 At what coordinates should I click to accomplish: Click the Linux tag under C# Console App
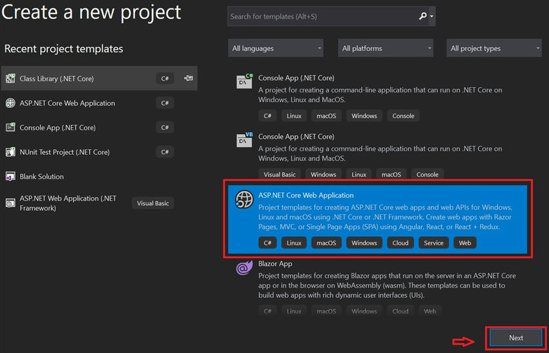click(x=294, y=116)
